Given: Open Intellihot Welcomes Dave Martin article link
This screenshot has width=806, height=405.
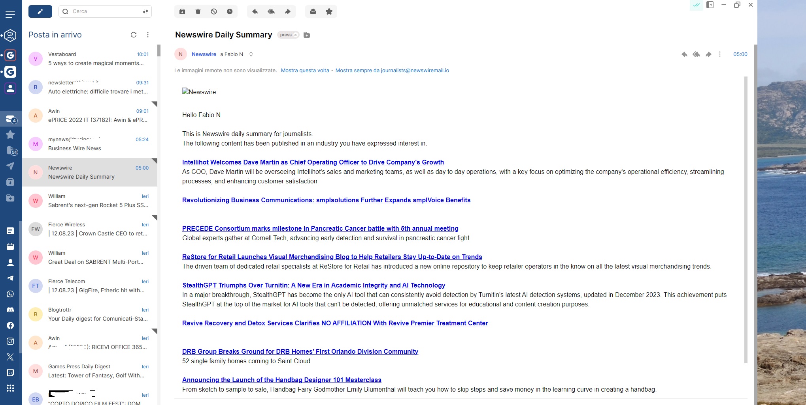Looking at the screenshot, I should [313, 162].
